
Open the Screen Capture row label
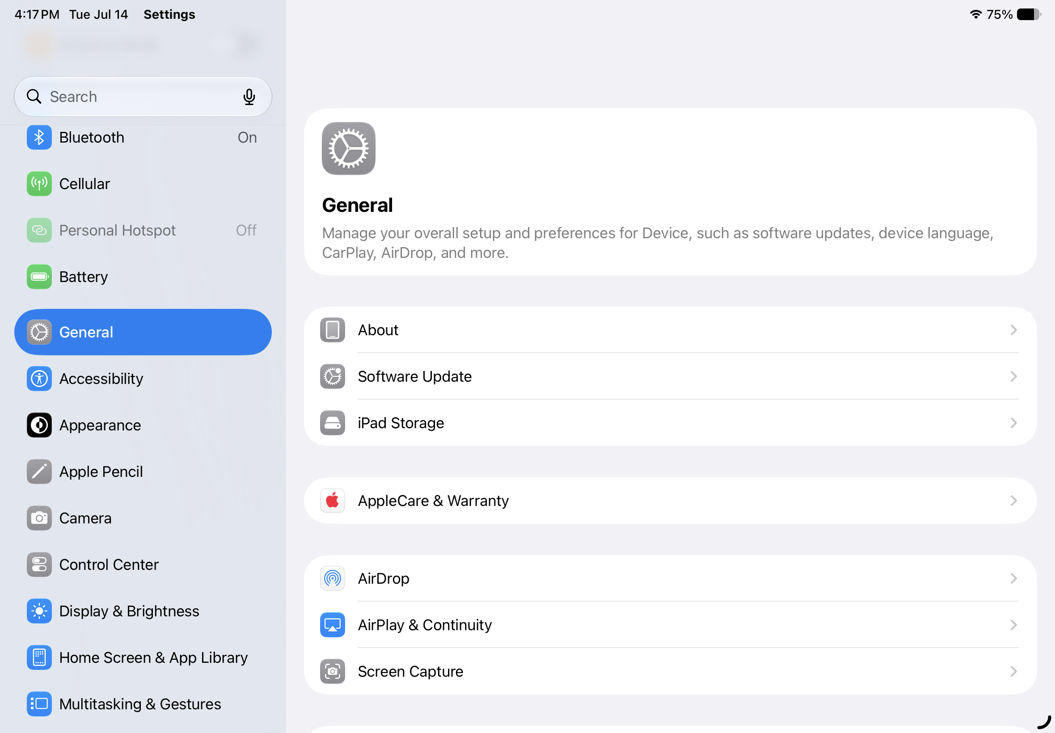pyautogui.click(x=411, y=671)
